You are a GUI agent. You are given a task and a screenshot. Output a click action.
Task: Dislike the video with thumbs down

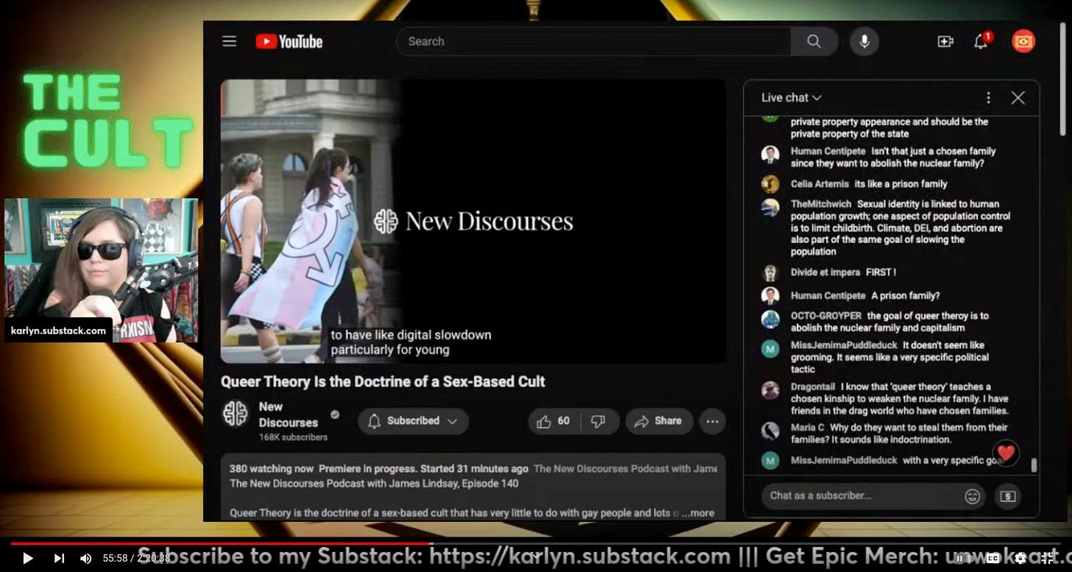pos(599,421)
